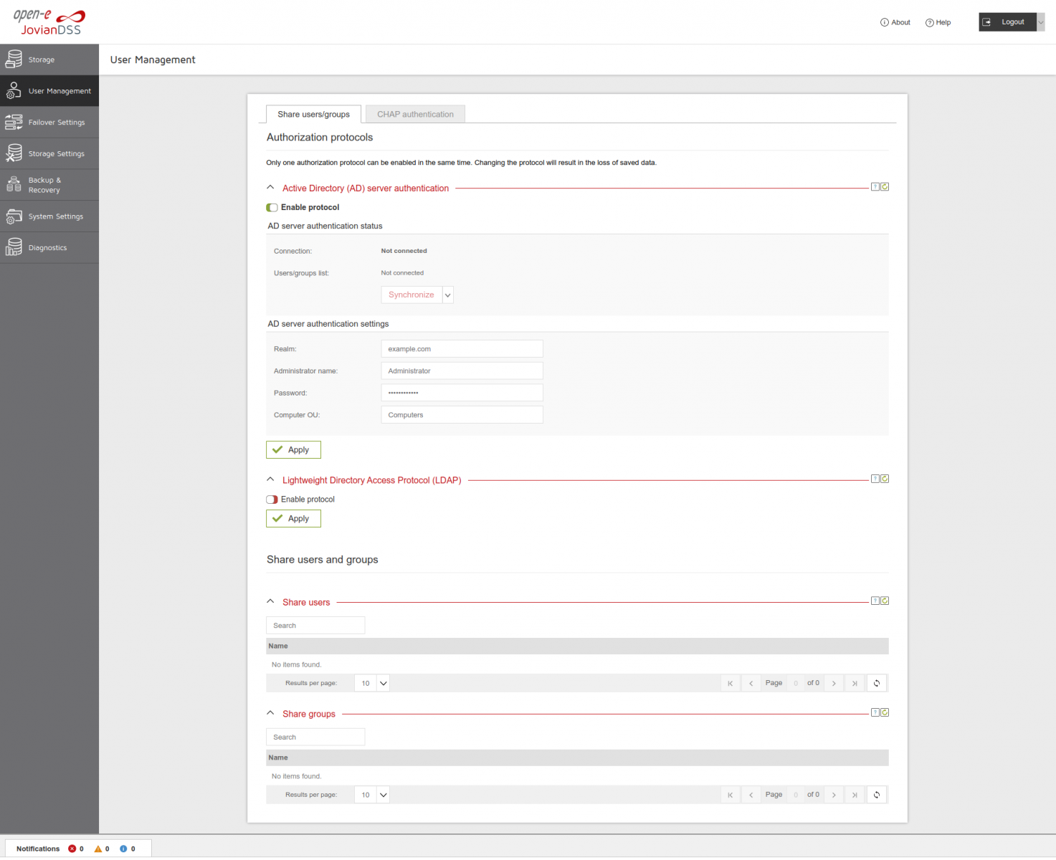The width and height of the screenshot is (1056, 860).
Task: Click the Share users Search field
Action: click(x=315, y=626)
